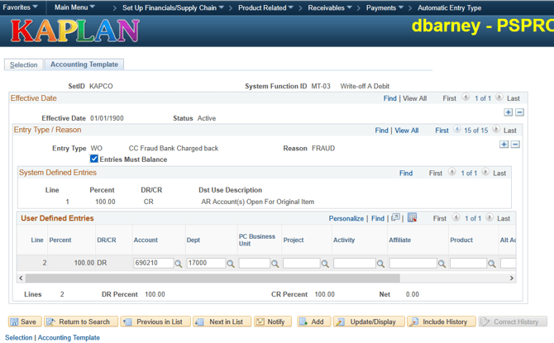Toggle the Entries Must Balance checkbox
The height and width of the screenshot is (343, 554).
pyautogui.click(x=94, y=160)
